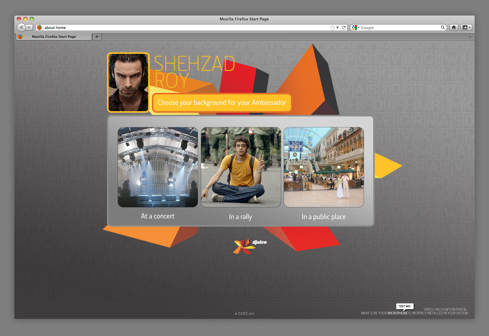
Task: Open the Bookmarks menu button
Action: point(466,27)
